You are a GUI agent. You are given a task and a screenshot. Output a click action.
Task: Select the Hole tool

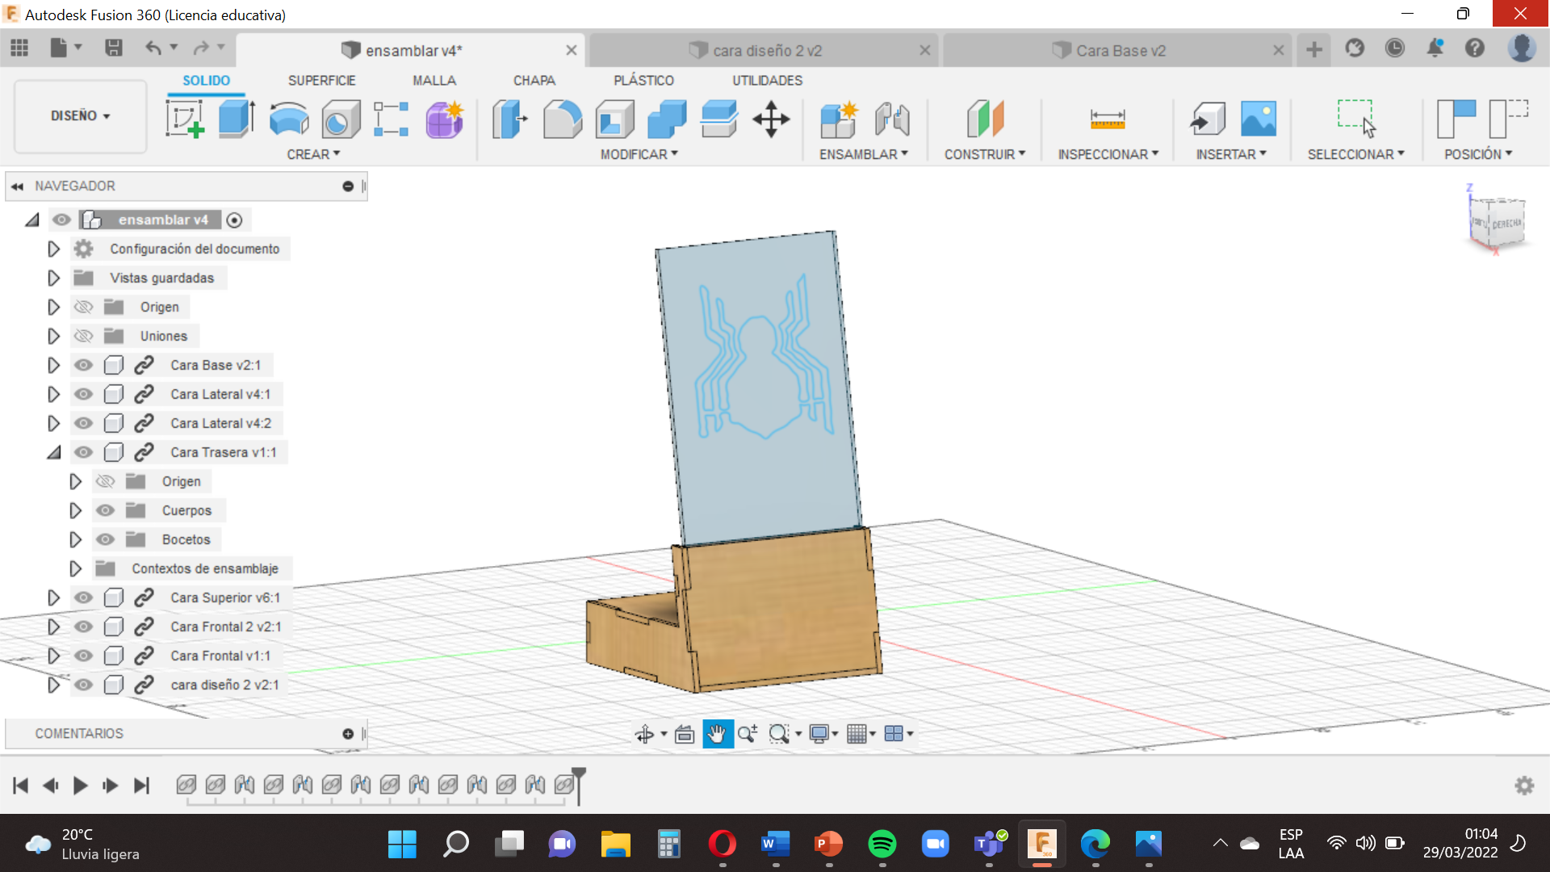pos(341,119)
